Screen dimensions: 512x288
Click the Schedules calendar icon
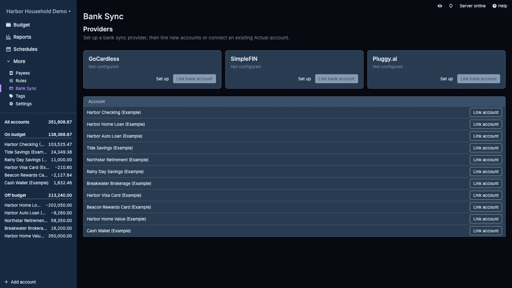[x=8, y=49]
